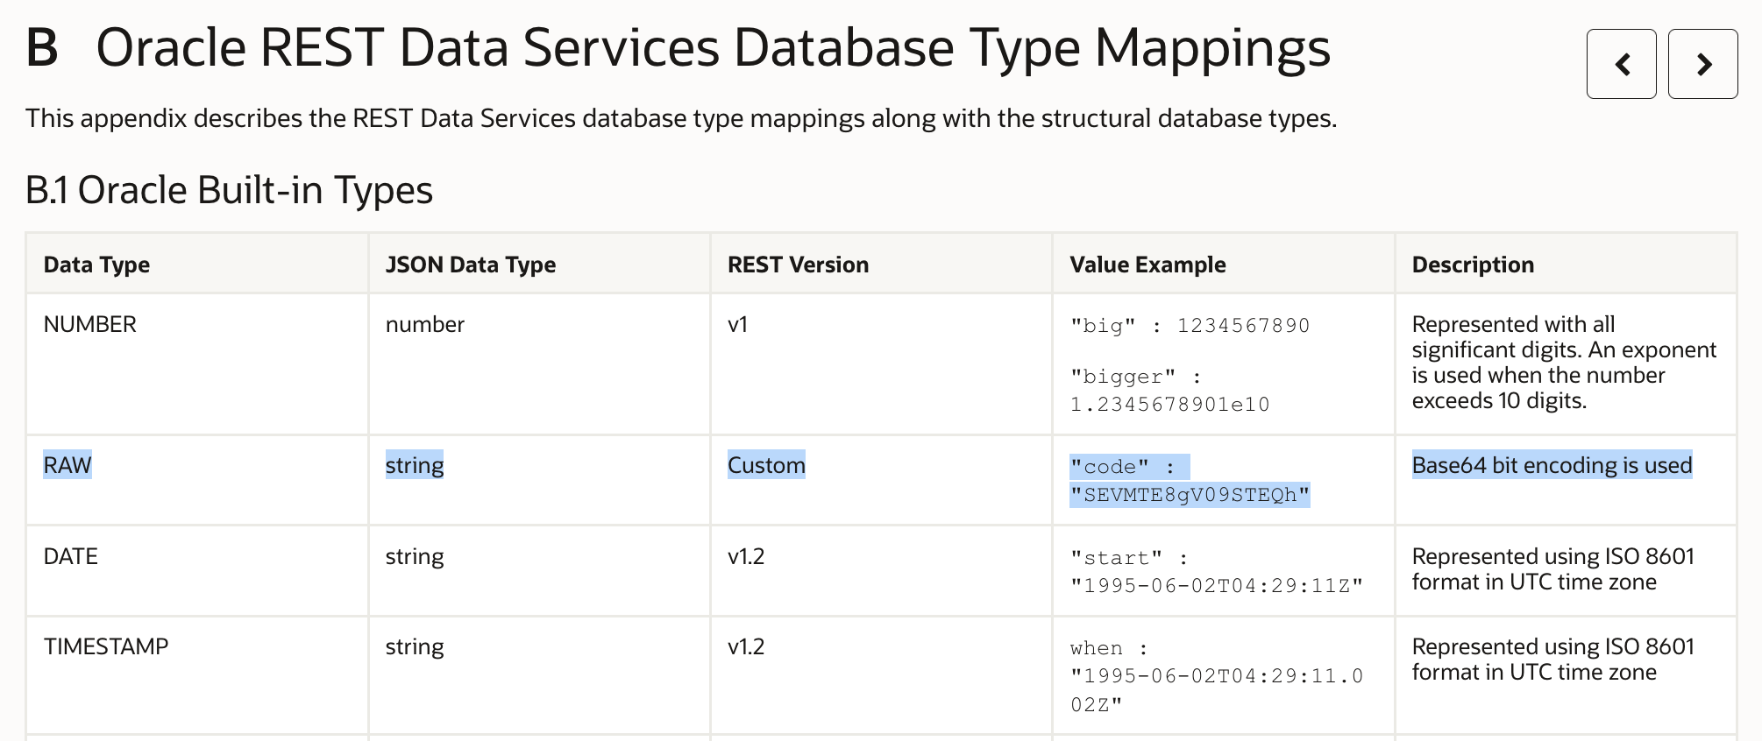Click 'Base64 bit encoding is used' description

pos(1552,465)
